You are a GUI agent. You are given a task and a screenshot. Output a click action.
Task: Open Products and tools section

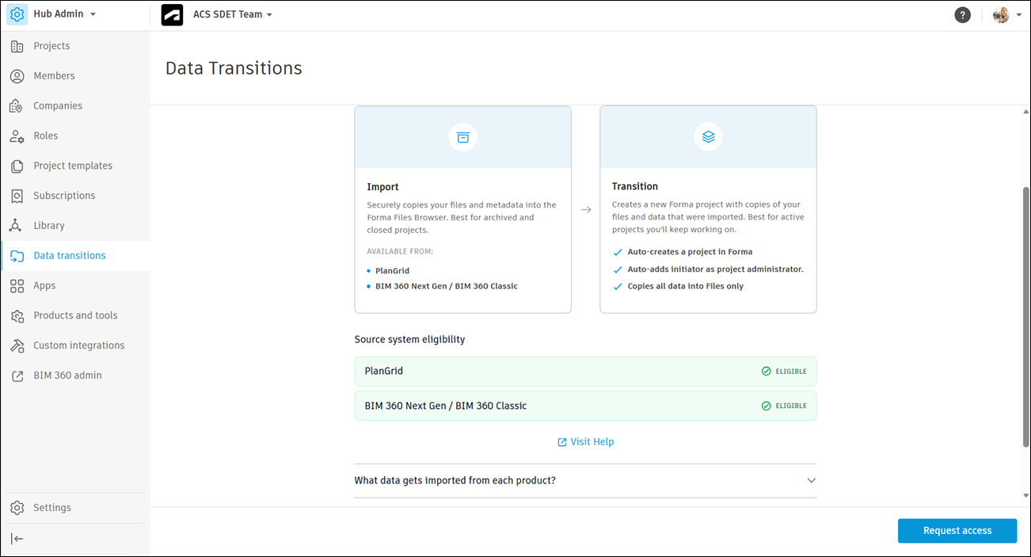click(x=75, y=316)
